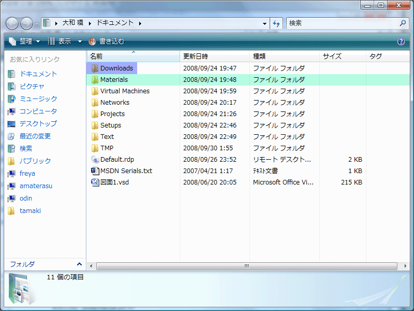Click the 書き込む (Burn) toolbar button
Viewport: 414px width, 311px height.
point(107,41)
